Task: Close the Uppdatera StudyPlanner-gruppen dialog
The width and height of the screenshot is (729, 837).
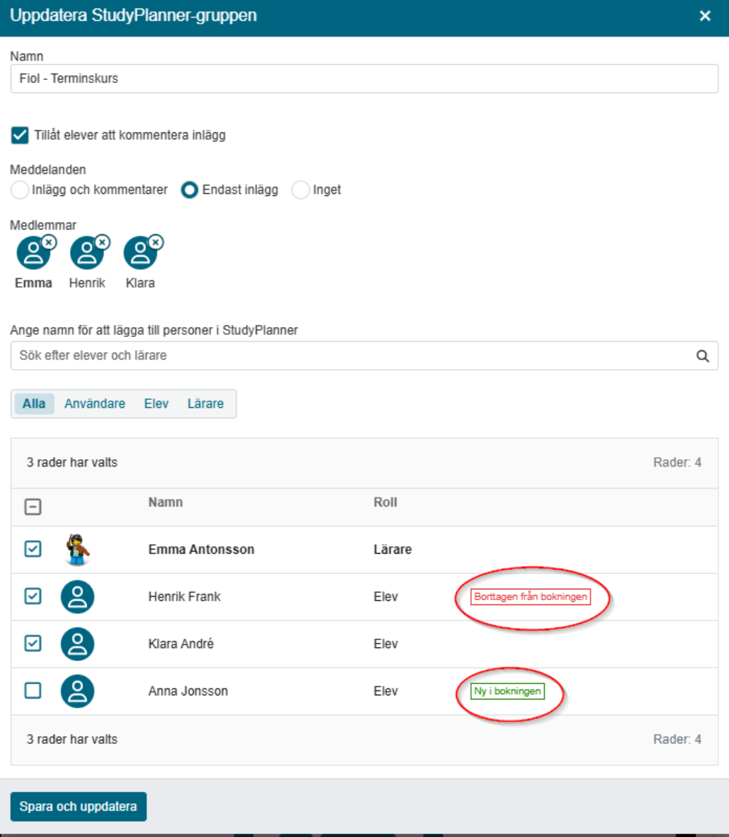Action: 705,16
